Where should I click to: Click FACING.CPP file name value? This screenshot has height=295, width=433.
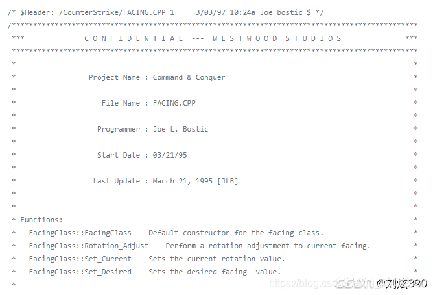[x=174, y=103]
